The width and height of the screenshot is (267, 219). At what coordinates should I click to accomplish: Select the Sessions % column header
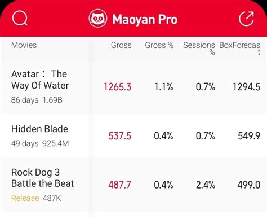point(199,49)
